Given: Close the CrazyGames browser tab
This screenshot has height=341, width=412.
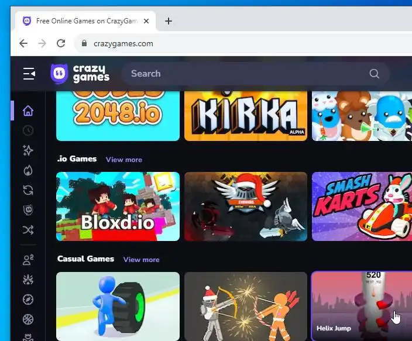Looking at the screenshot, I should 146,21.
